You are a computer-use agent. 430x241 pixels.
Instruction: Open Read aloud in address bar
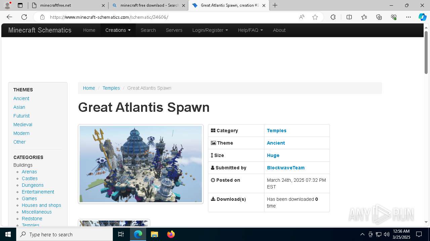tap(302, 17)
